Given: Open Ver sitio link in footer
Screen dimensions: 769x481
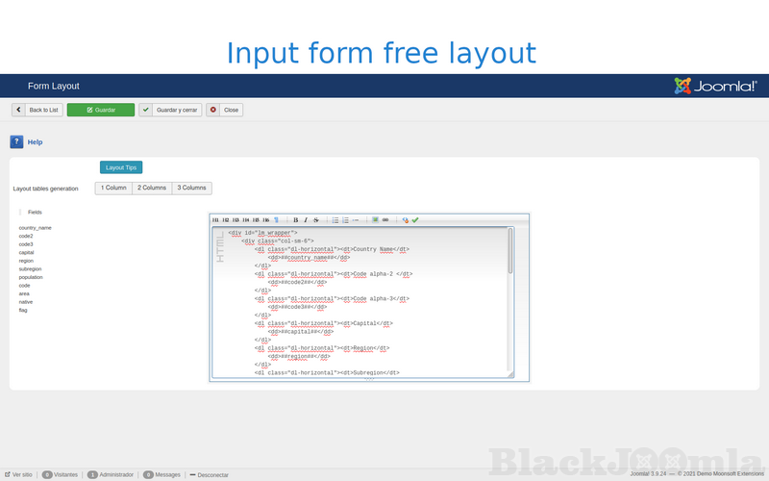Looking at the screenshot, I should click(x=19, y=474).
